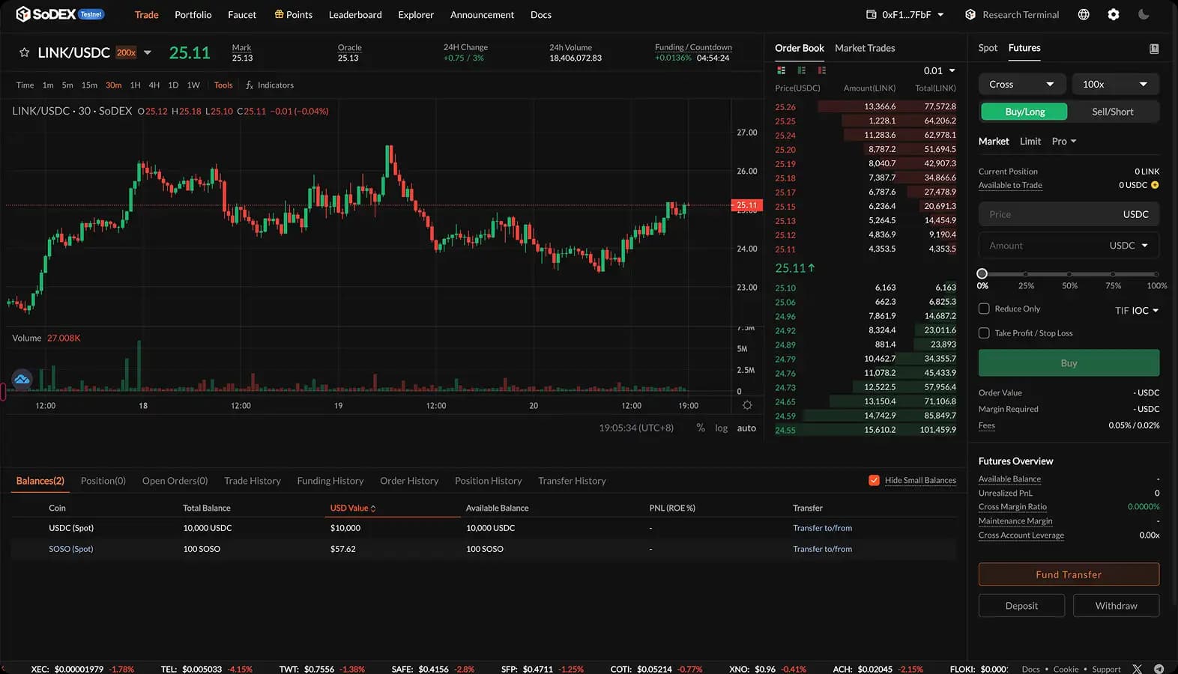Uncheck Hide Small Balances
1178x674 pixels.
pos(874,481)
